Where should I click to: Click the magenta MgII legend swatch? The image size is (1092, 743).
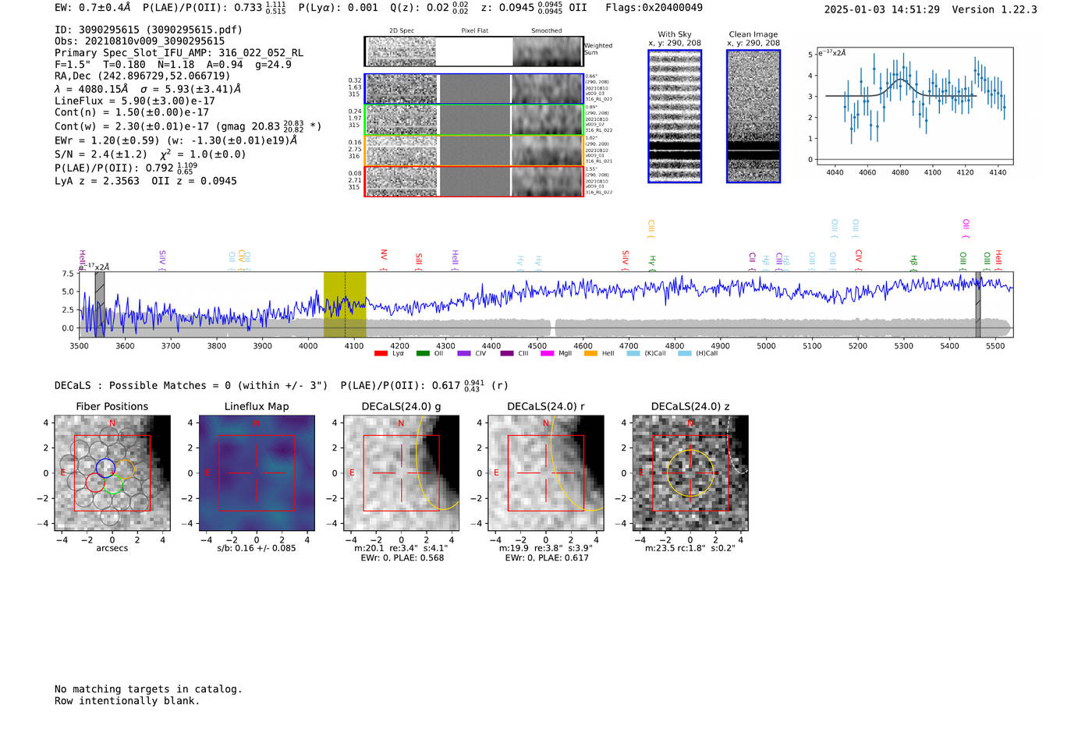click(x=547, y=354)
